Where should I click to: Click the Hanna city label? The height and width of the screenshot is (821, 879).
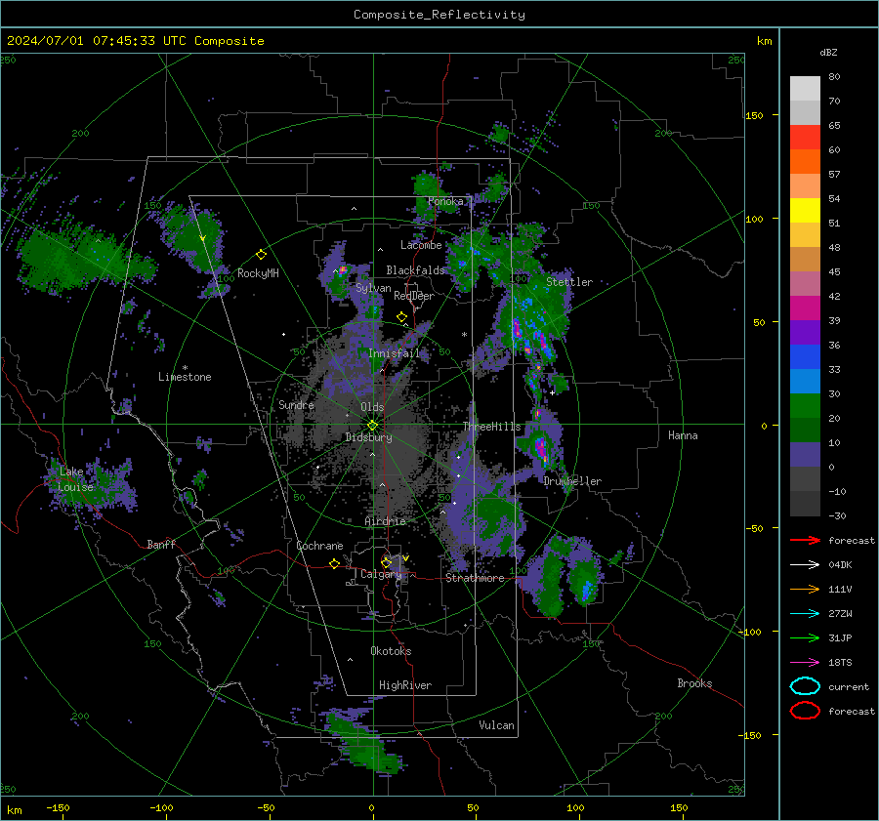coord(683,435)
